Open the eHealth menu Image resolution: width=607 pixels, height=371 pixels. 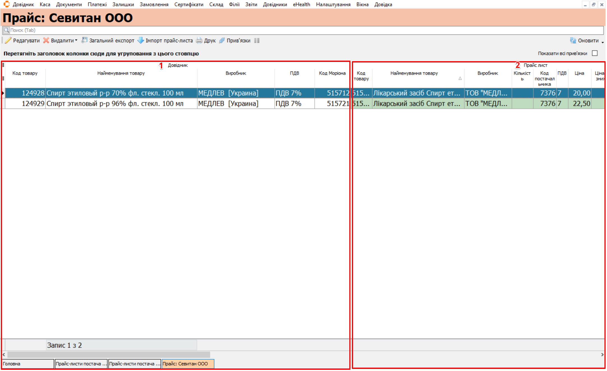coord(301,4)
